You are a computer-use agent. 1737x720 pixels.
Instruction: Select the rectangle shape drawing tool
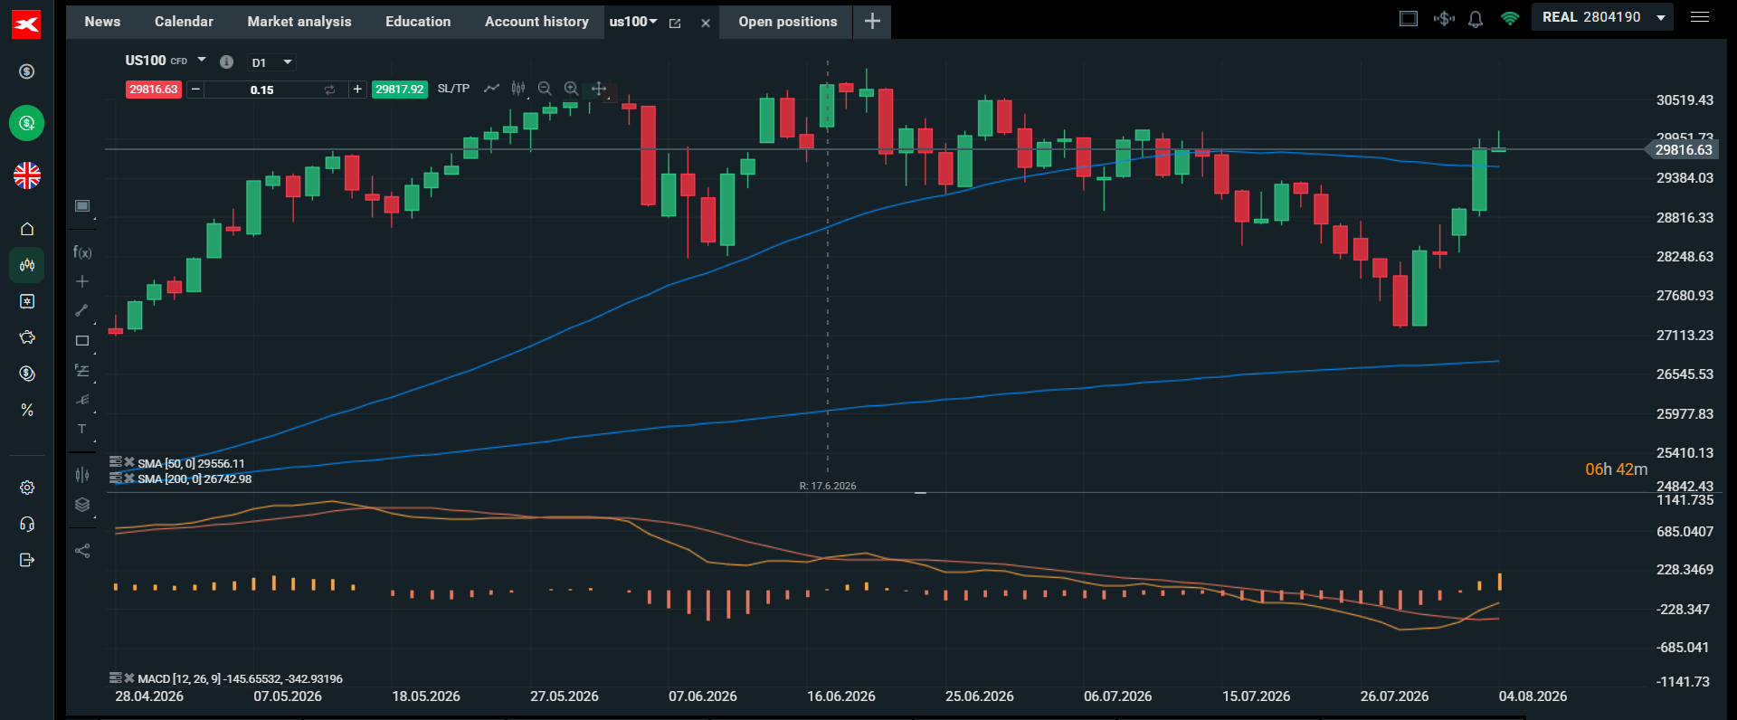[82, 341]
